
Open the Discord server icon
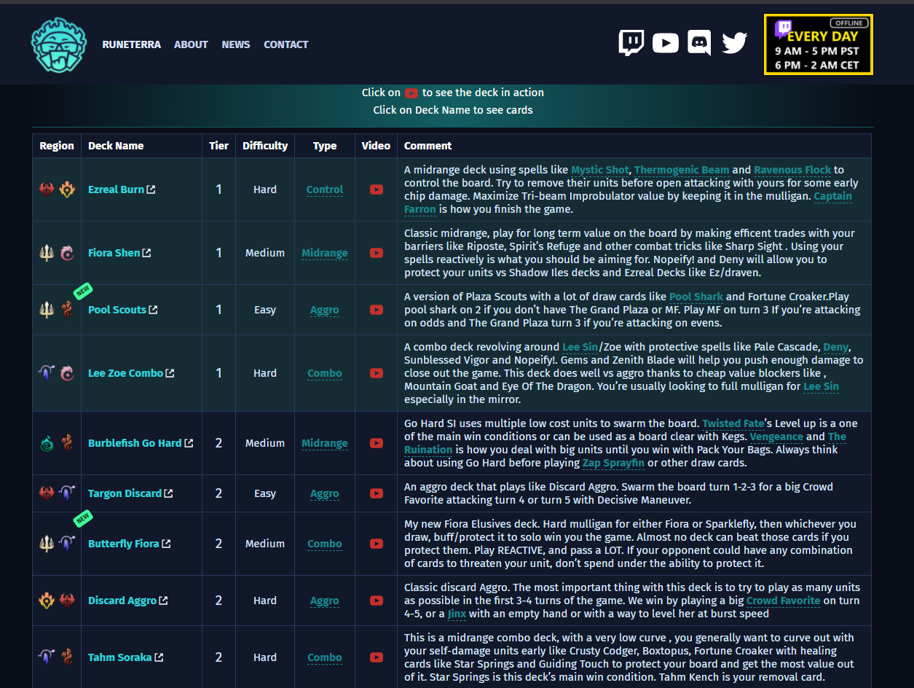pos(700,43)
